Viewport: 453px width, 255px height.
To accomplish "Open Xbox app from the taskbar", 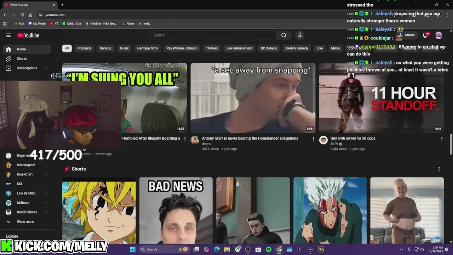I will click(x=237, y=249).
